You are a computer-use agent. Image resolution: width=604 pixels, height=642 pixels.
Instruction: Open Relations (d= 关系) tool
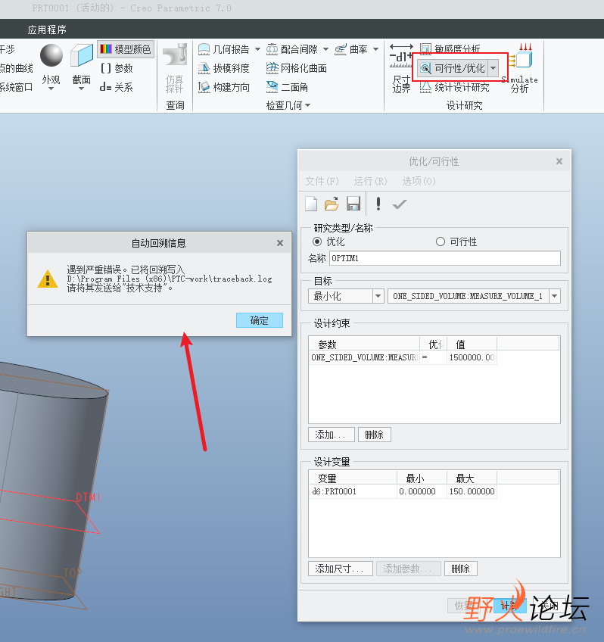pos(117,87)
